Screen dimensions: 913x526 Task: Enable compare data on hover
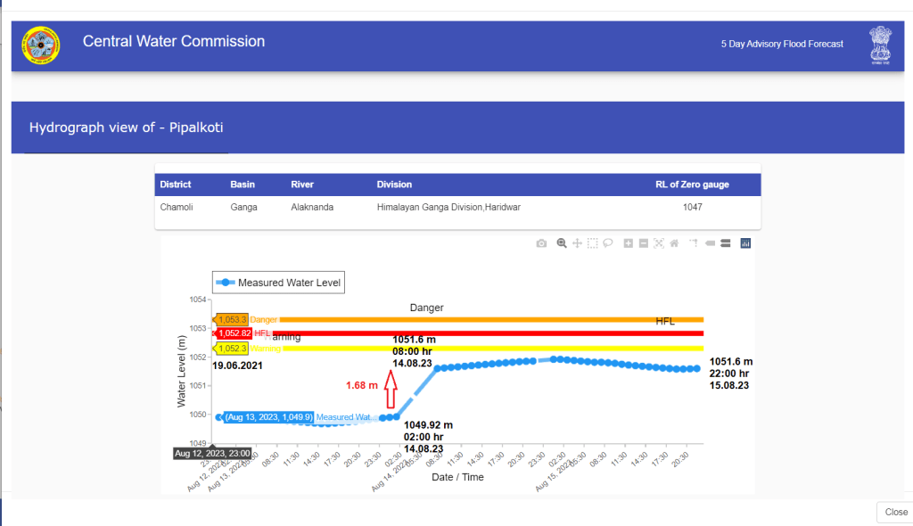tap(726, 243)
